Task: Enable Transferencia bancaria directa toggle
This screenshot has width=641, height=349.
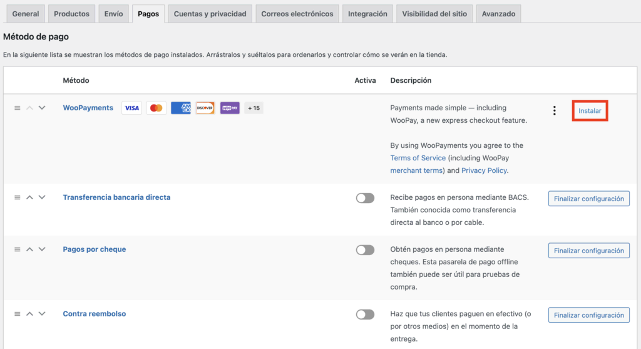Action: click(365, 198)
